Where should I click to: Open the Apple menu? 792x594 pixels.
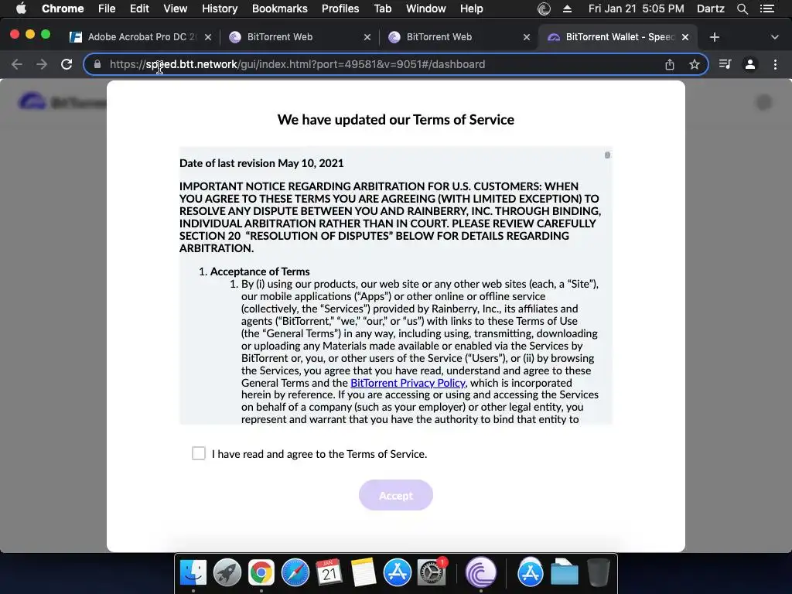coord(21,9)
